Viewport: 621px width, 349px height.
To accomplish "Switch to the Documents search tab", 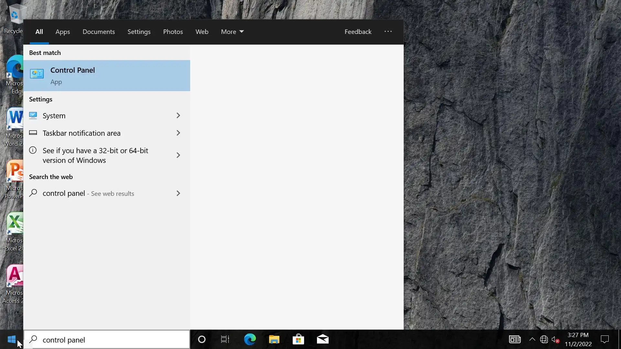I will click(x=99, y=32).
